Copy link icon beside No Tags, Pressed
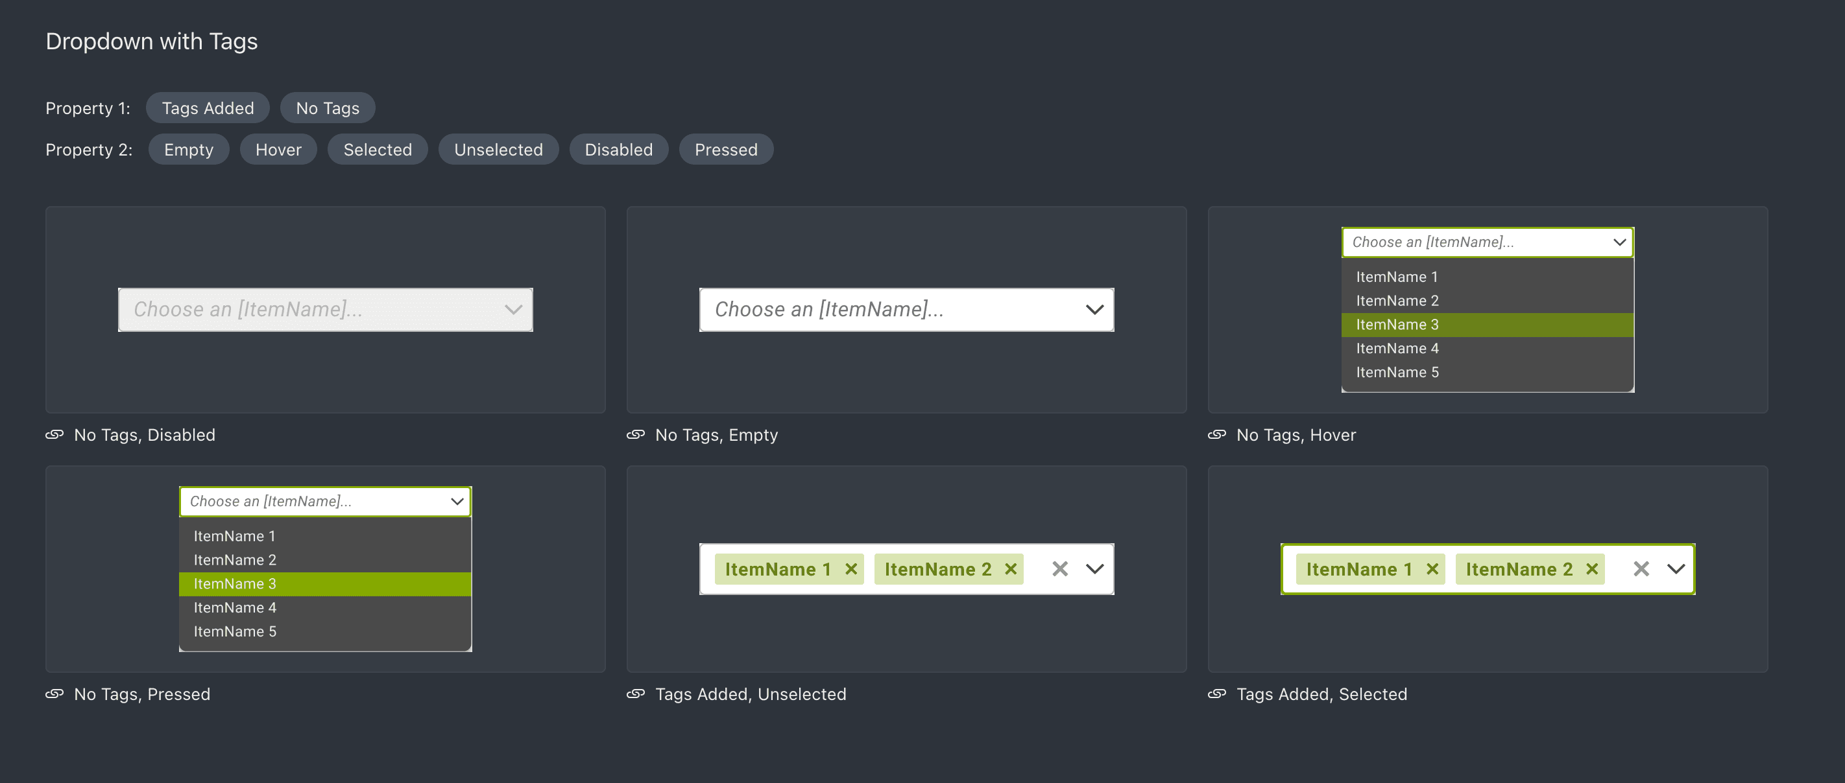The height and width of the screenshot is (783, 1845). coord(54,694)
